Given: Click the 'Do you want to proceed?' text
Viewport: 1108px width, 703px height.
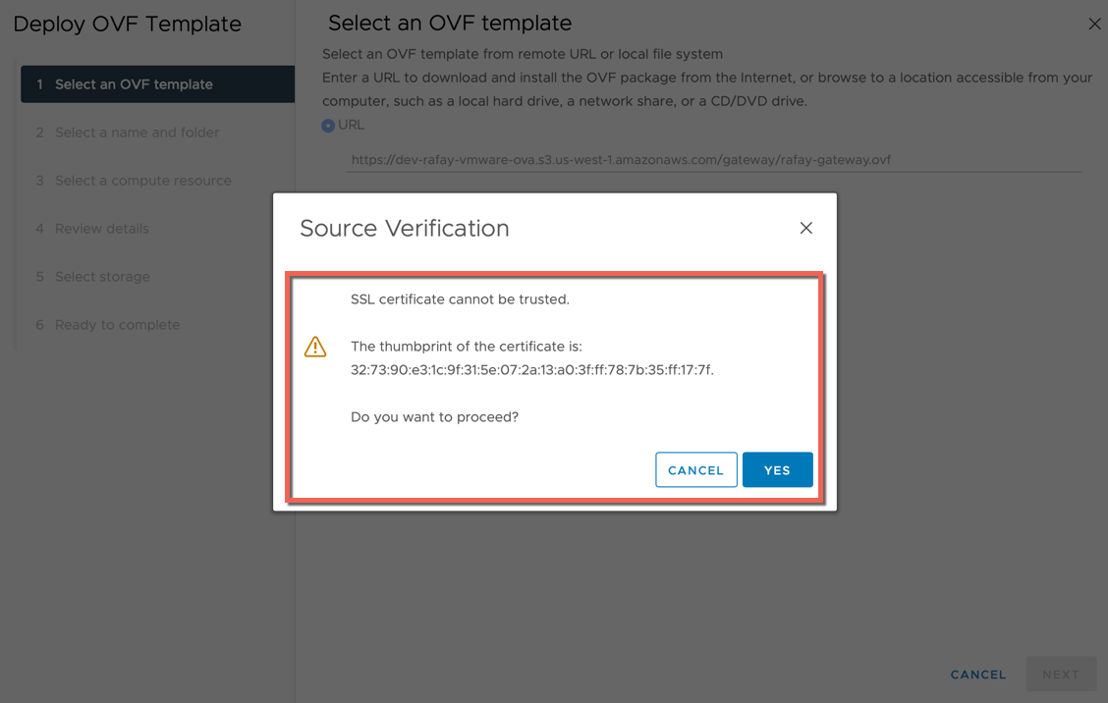Looking at the screenshot, I should click(x=434, y=417).
